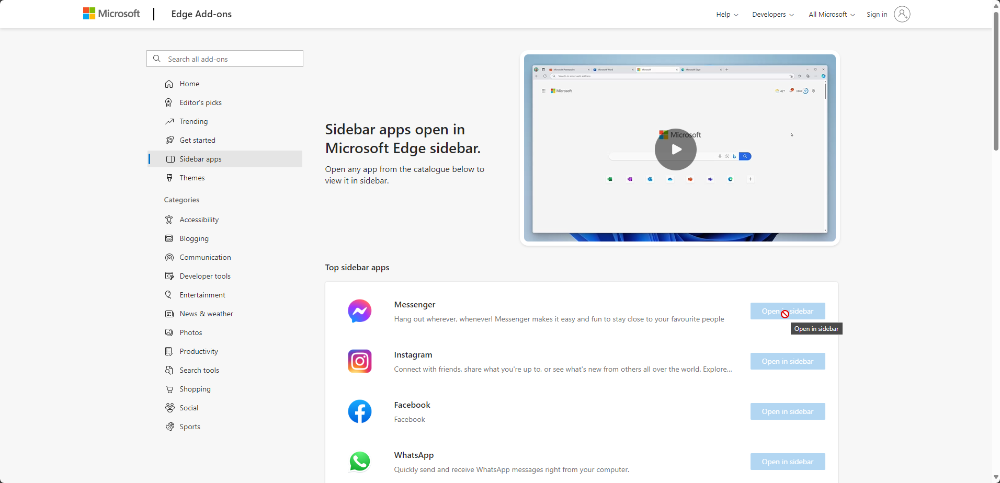Select the Sidebar apps menu item
This screenshot has height=483, width=1000.
[x=225, y=159]
